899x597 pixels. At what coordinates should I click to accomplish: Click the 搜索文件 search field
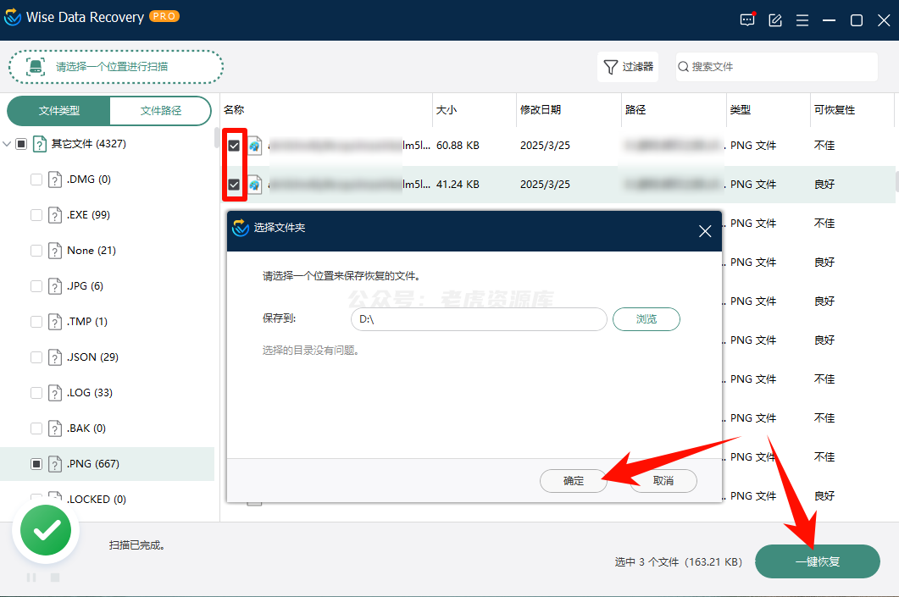(x=777, y=67)
